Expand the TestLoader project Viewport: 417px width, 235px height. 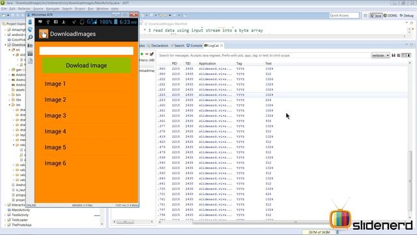pyautogui.click(x=5, y=220)
